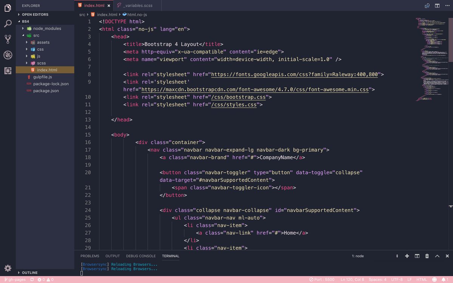
Task: Open the Explorer view in activity bar
Action: 8,8
